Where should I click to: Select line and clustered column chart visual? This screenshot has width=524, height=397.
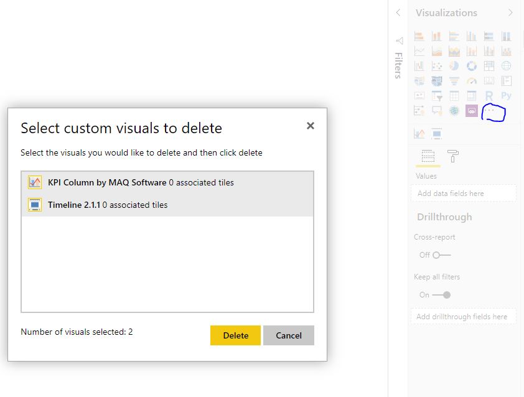pos(489,51)
